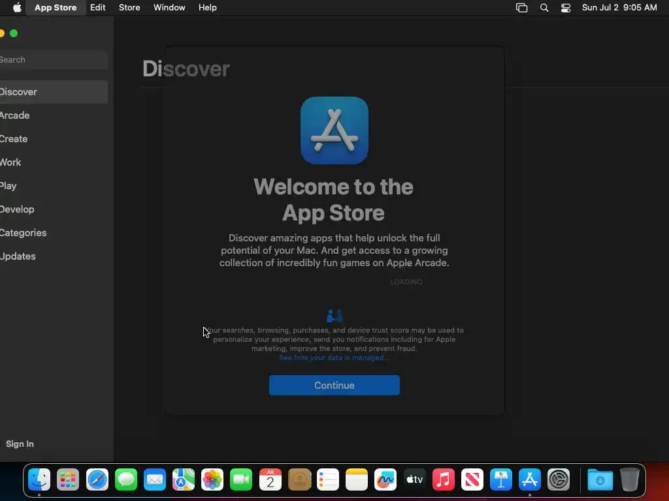Open System Settings from the dock
The image size is (669, 501).
point(559,479)
